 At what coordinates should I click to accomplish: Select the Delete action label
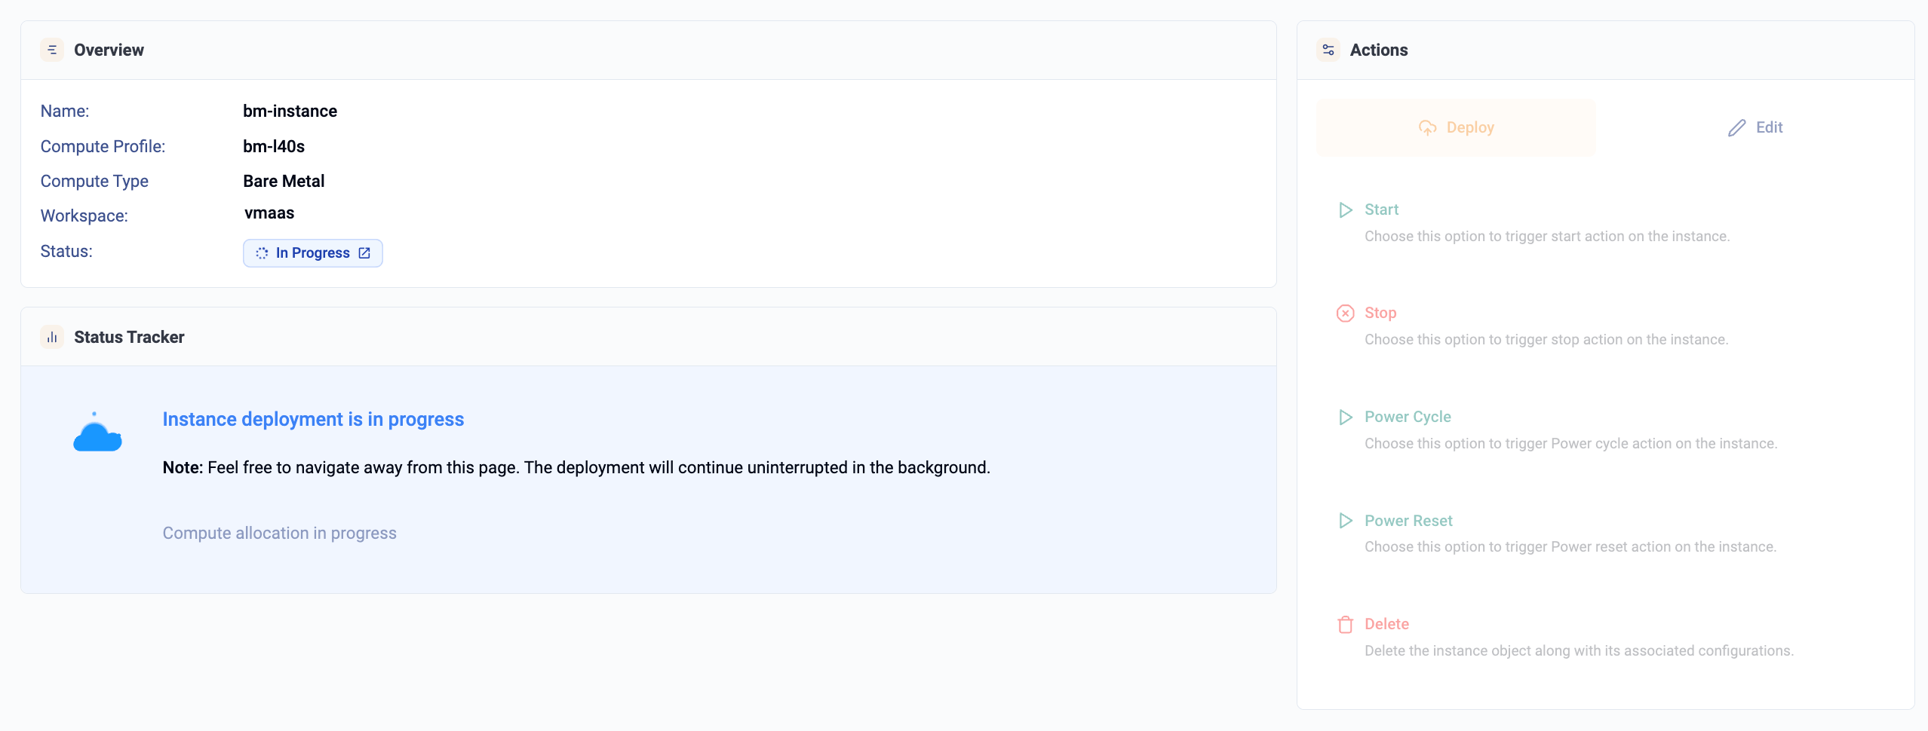coord(1386,624)
